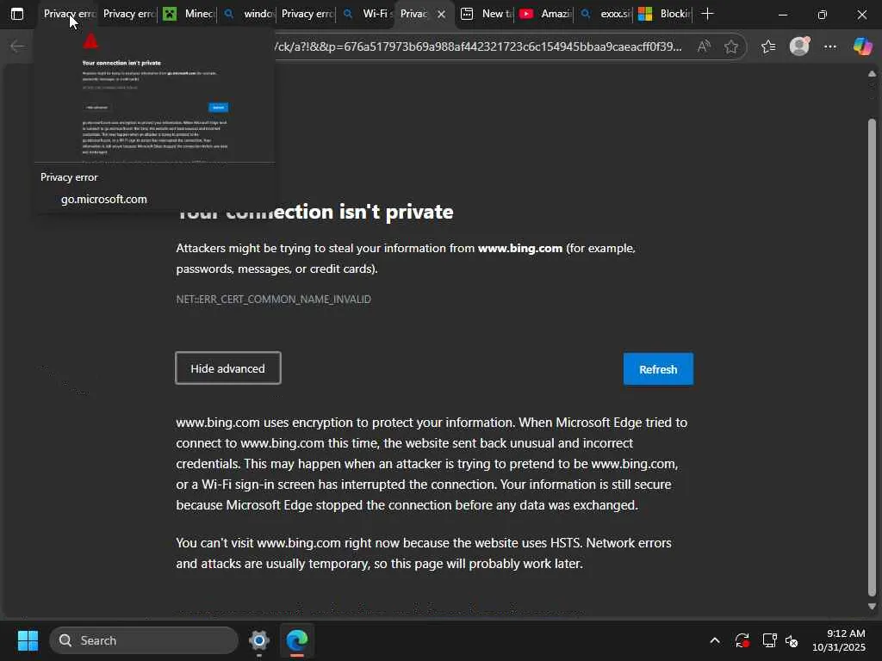Open the Favorites list
Screen dimensions: 882x661
[768, 46]
